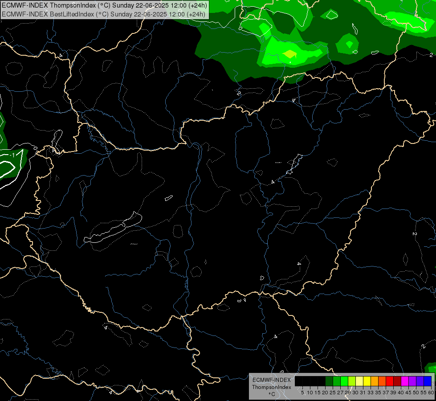436x401 pixels.
Task: Click the scale value 31 in the legend
Action: click(363, 393)
